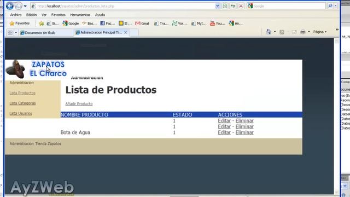Click the Administracion Tienda Zapatos footer text
This screenshot has width=350, height=197.
tap(35, 143)
